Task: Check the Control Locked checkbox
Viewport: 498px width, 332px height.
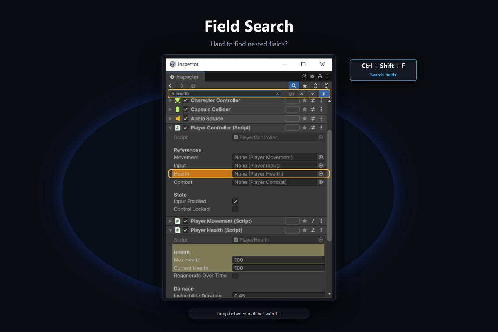Action: pos(235,209)
